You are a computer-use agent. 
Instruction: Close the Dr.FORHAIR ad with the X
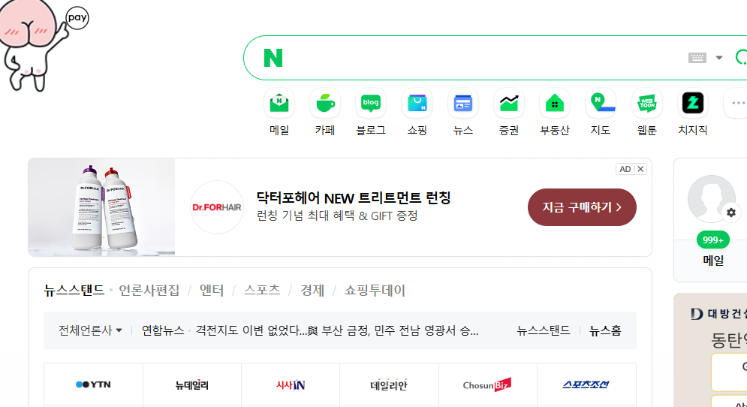pos(640,169)
